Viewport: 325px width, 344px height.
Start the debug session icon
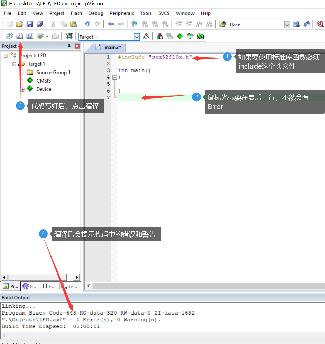(x=320, y=24)
